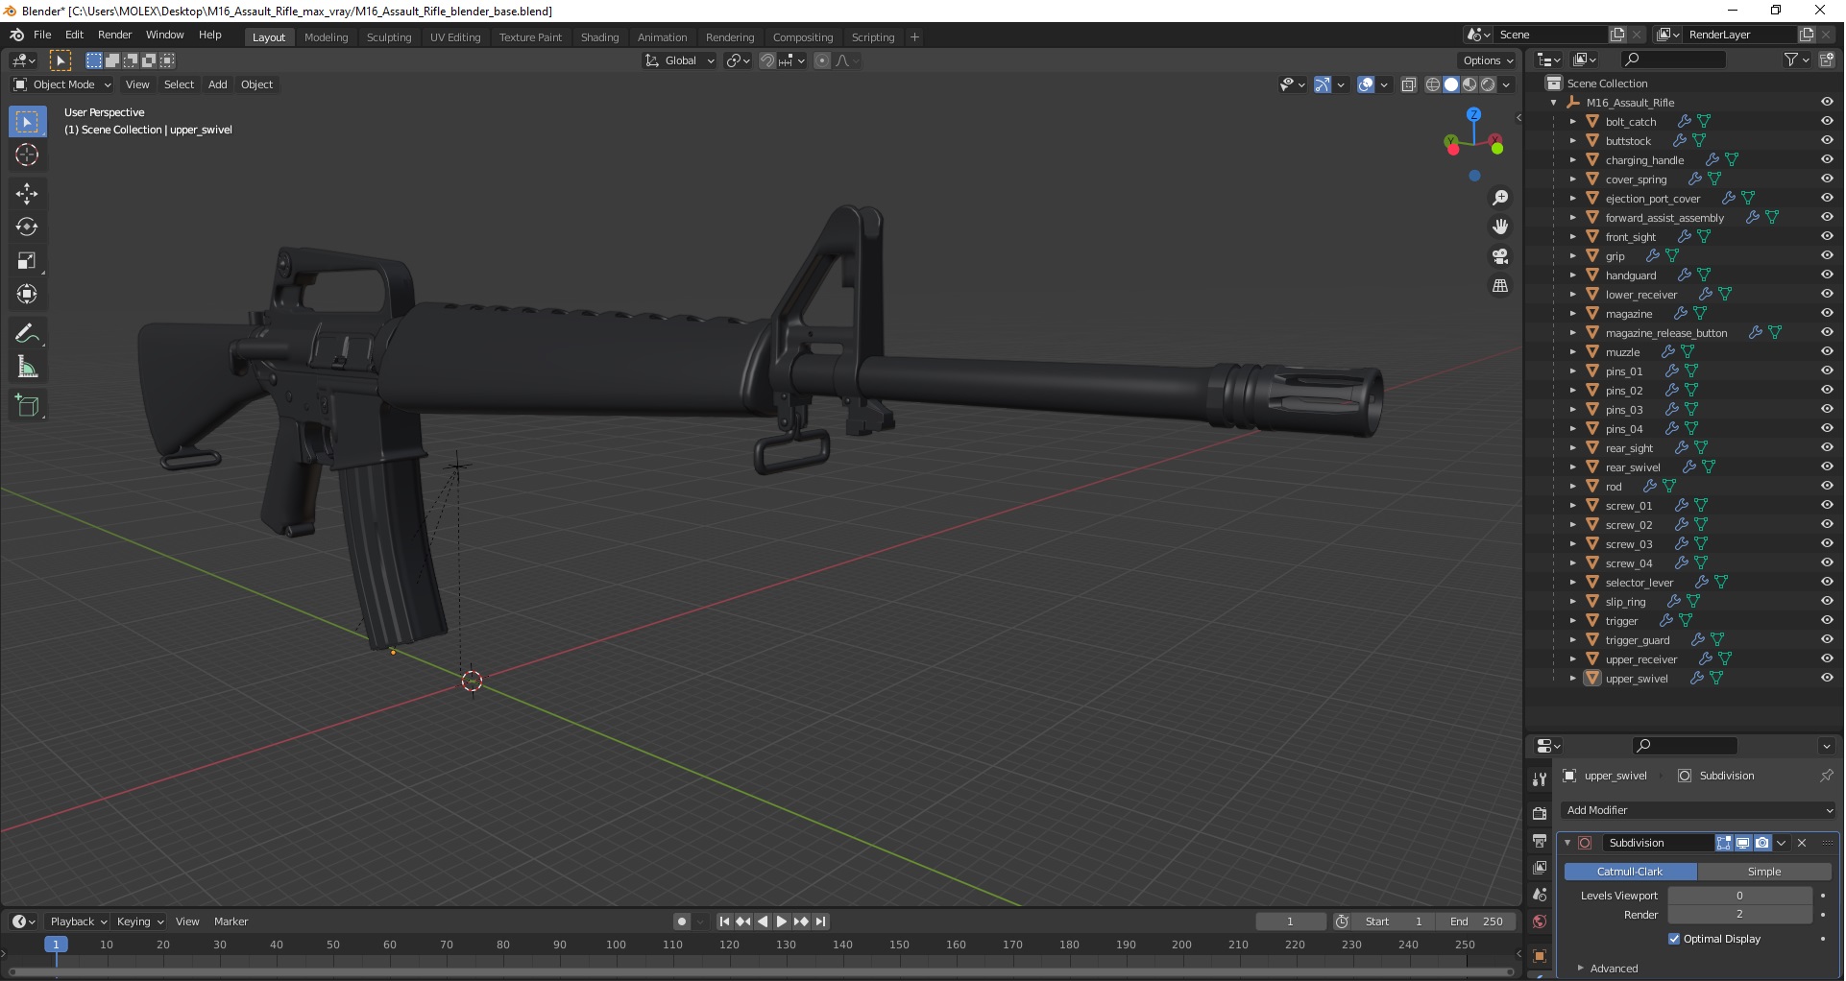Switch to Modeling workspace tab
Image resolution: width=1846 pixels, height=981 pixels.
(326, 37)
